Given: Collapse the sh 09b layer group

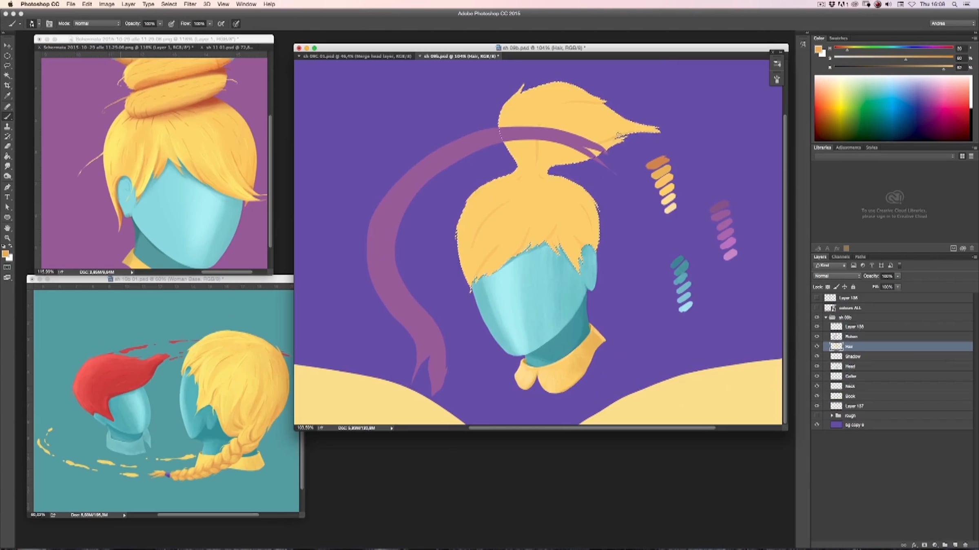Looking at the screenshot, I should 826,317.
